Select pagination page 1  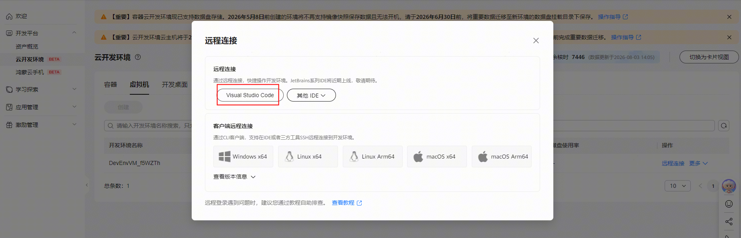tap(713, 186)
